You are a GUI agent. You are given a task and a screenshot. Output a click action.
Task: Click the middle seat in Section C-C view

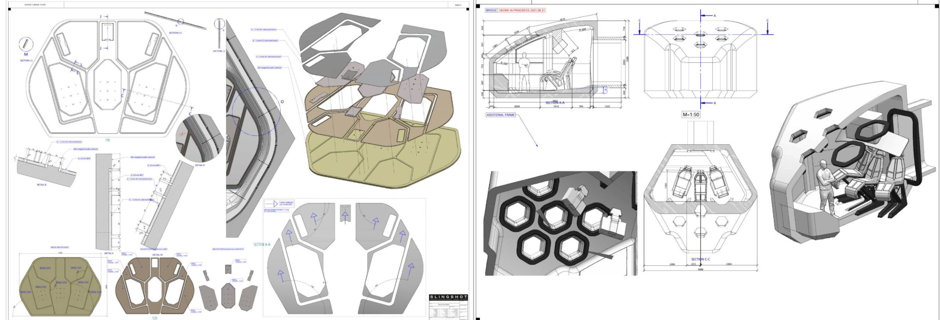click(700, 186)
